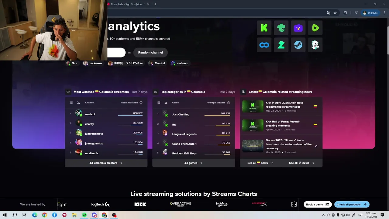The height and width of the screenshot is (219, 389).
Task: Click Book a demo button
Action: click(x=318, y=204)
